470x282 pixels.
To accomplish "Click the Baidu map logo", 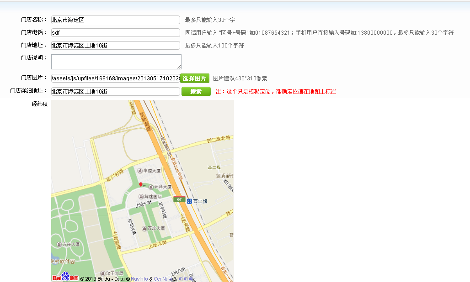I will [65, 277].
